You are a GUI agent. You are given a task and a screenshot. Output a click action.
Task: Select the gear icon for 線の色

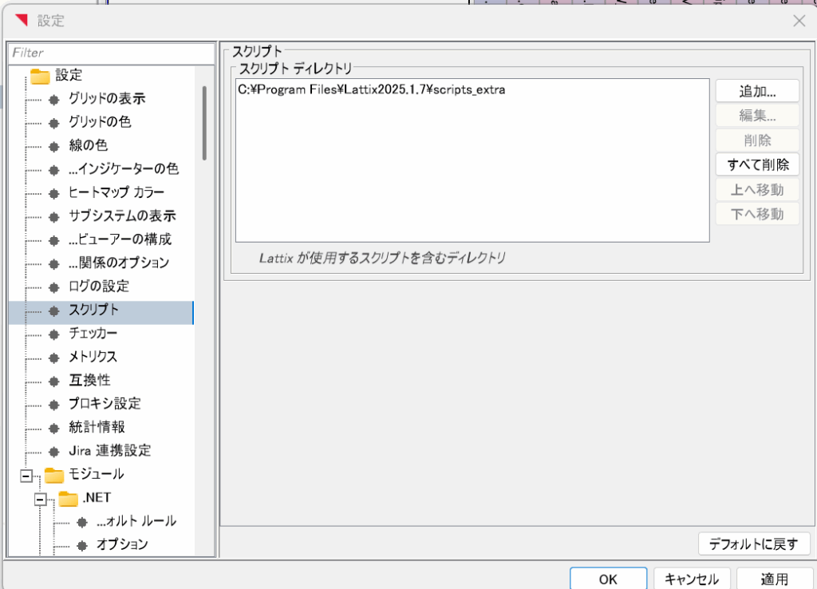pos(54,146)
